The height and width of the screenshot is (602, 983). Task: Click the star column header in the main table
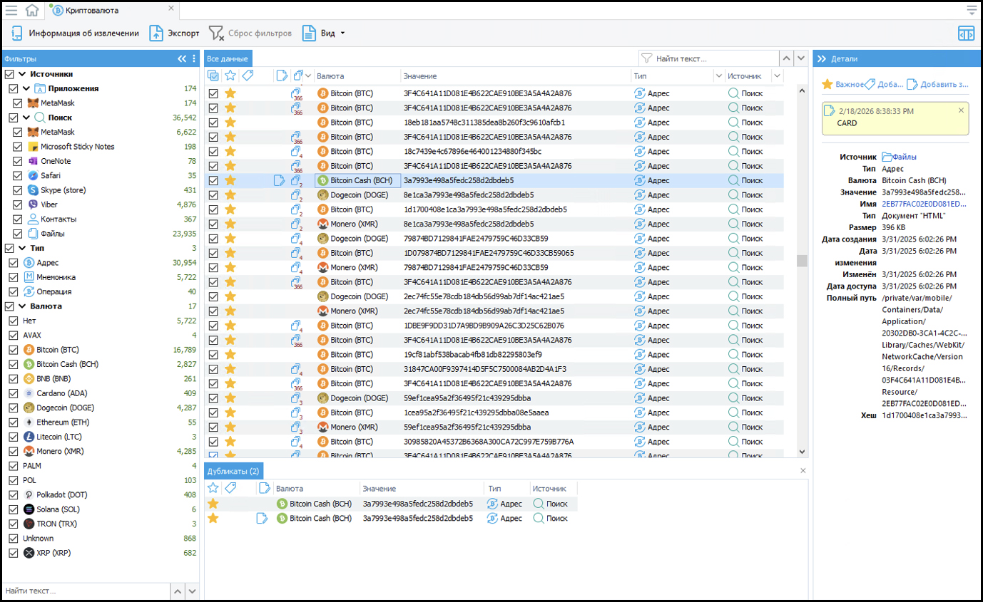click(230, 76)
